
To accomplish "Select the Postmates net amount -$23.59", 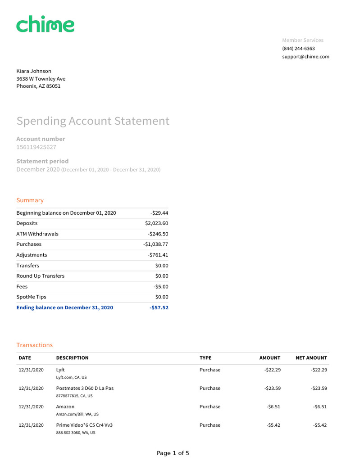I will [x=319, y=389].
